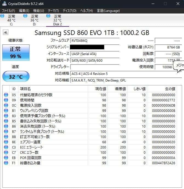Go to previous disk with left arrow
This screenshot has height=189, width=184.
click(x=5, y=32)
